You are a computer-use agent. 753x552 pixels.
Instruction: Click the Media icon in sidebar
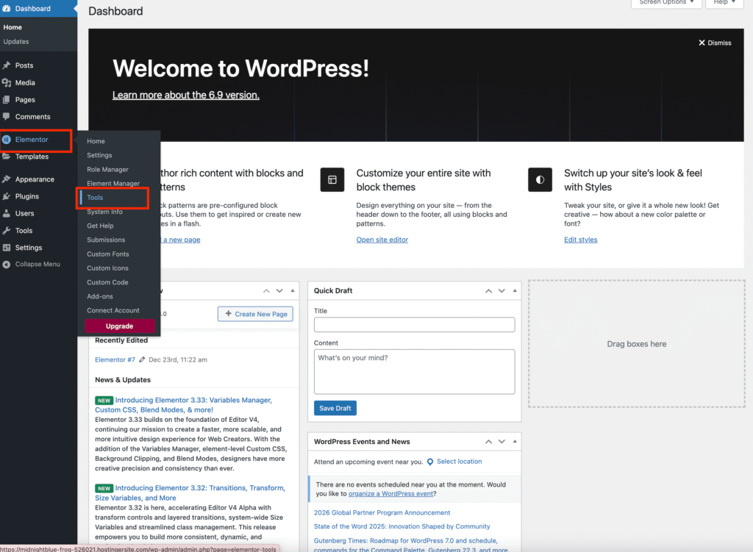[7, 83]
